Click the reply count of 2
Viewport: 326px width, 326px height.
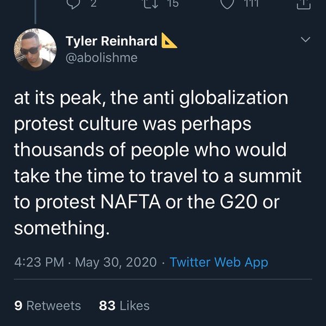92,3
